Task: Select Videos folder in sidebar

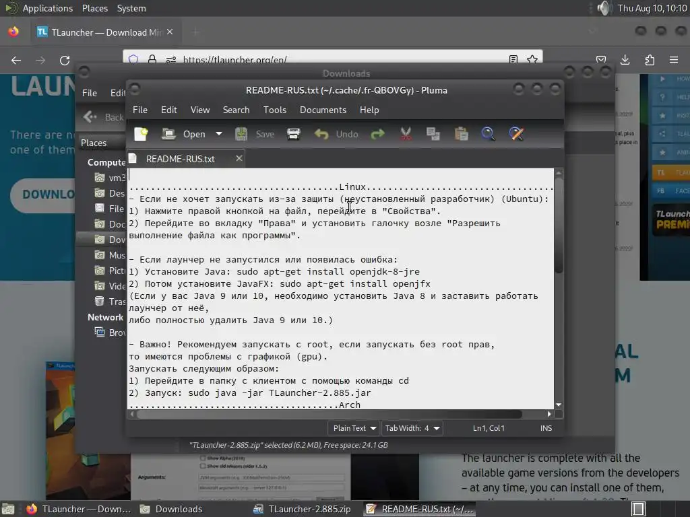Action: tap(111, 286)
